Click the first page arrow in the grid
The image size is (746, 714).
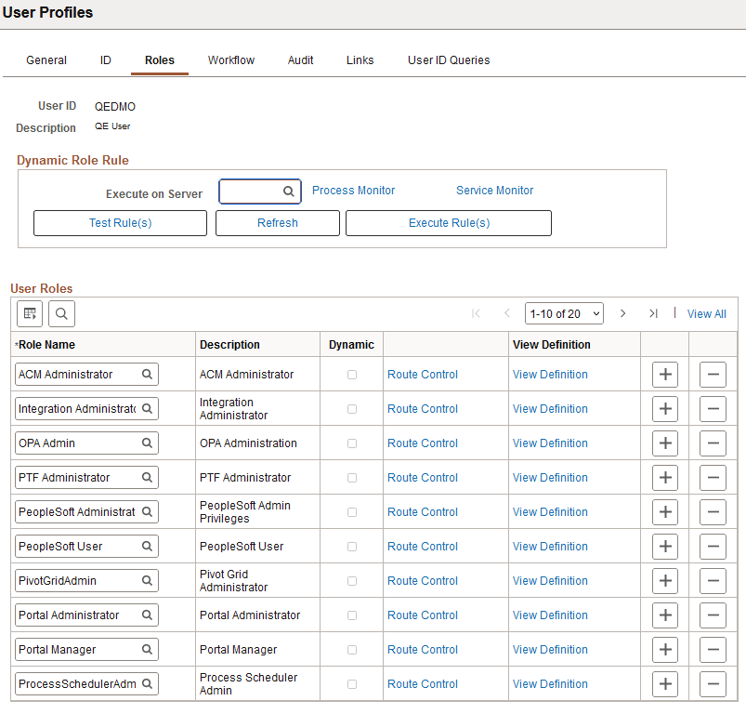point(476,313)
